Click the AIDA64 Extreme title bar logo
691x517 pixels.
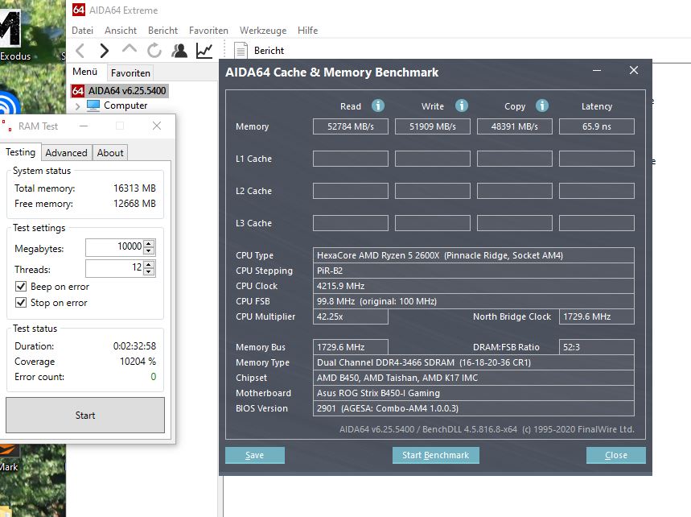pos(79,10)
